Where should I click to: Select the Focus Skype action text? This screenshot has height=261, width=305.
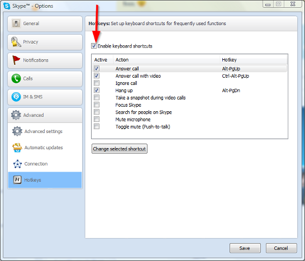(x=128, y=105)
